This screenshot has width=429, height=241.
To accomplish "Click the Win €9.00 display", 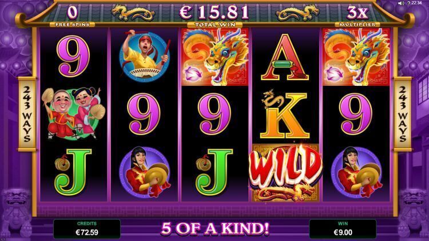I will click(343, 228).
